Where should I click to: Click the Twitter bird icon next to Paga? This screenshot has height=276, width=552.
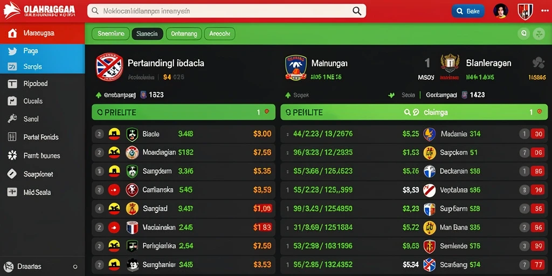point(12,51)
